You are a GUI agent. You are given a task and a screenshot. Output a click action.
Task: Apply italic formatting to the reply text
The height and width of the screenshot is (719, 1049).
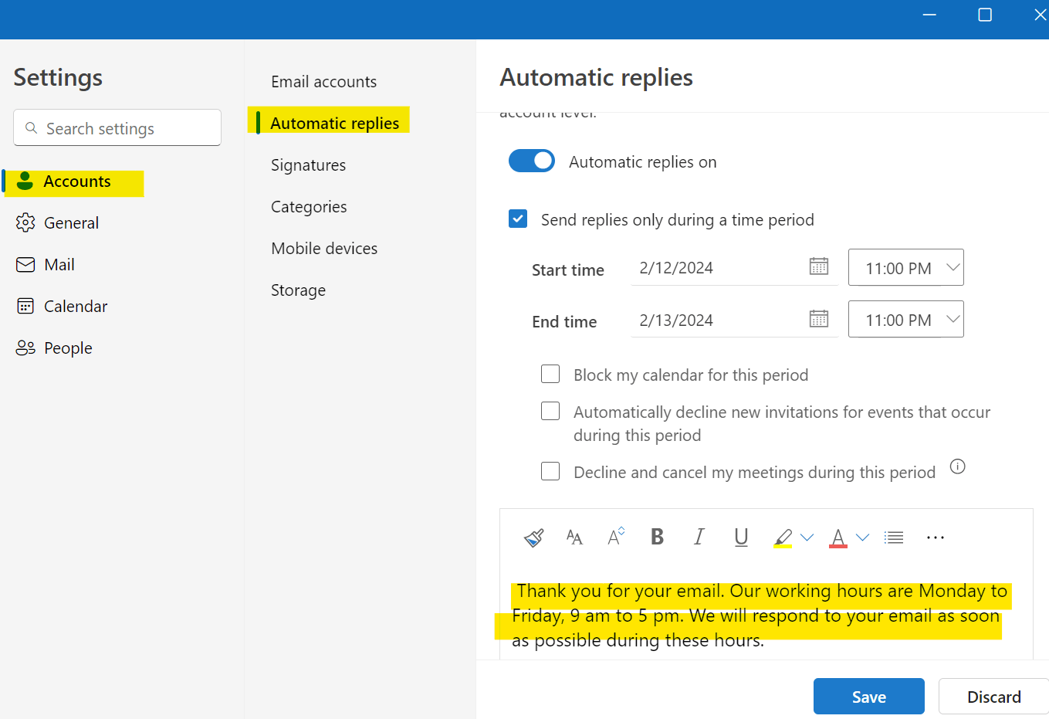point(699,537)
